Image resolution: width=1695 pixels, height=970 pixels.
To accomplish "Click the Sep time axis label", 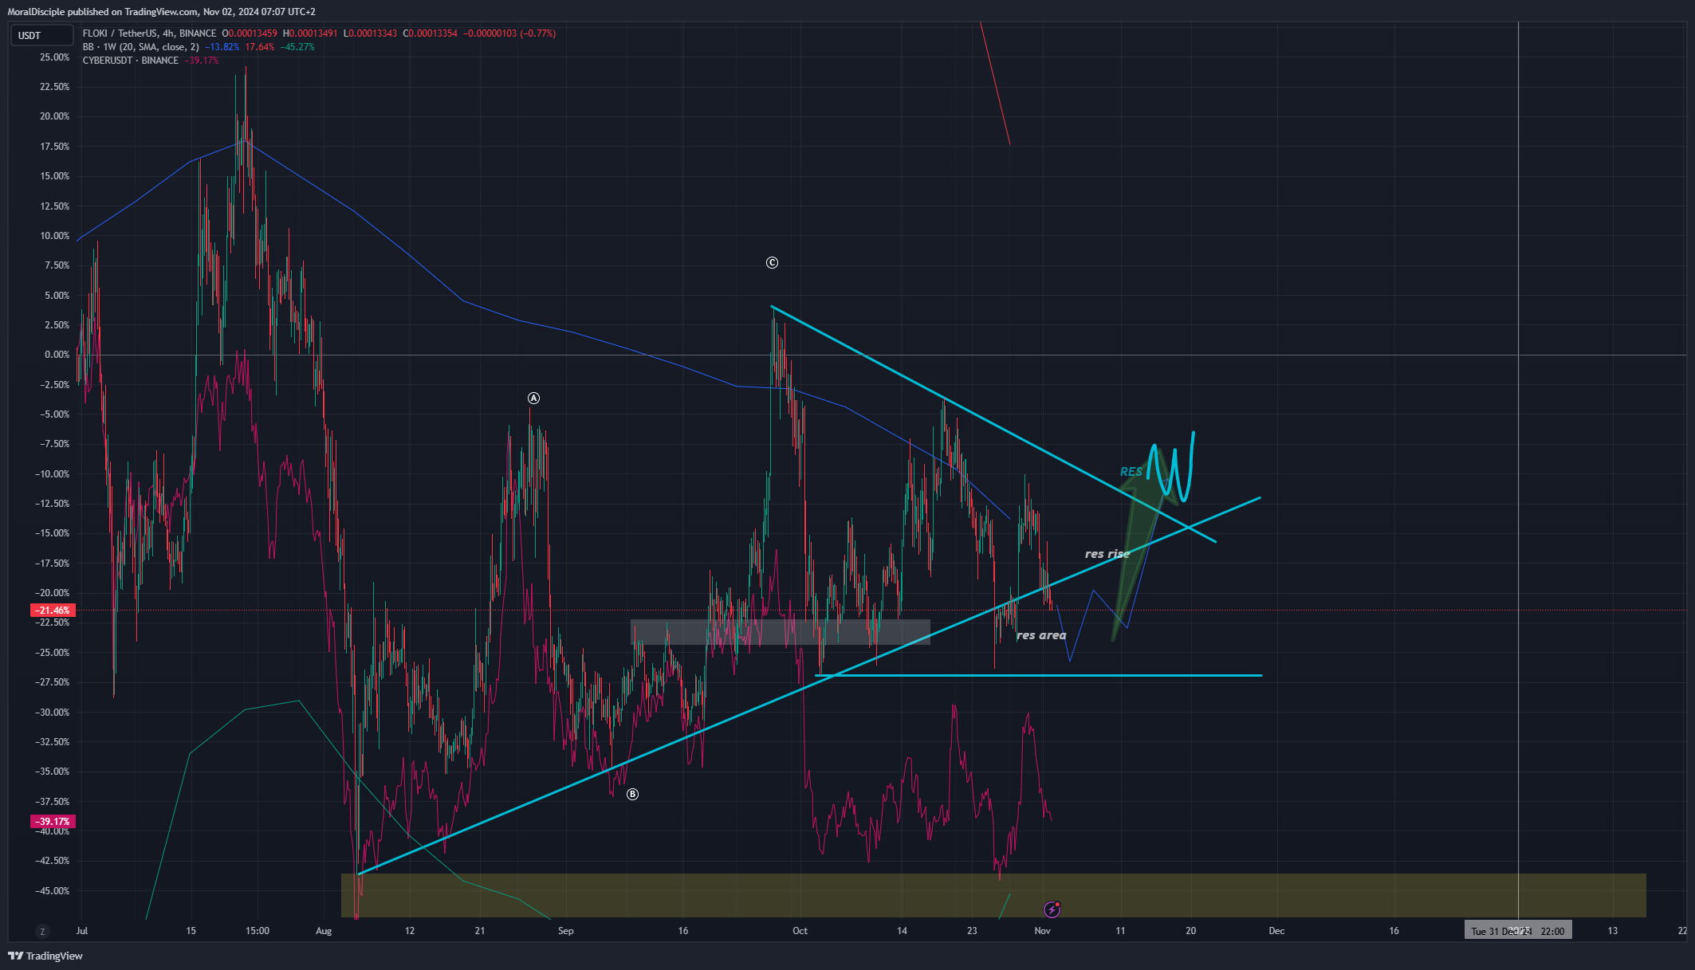I will 565,931.
